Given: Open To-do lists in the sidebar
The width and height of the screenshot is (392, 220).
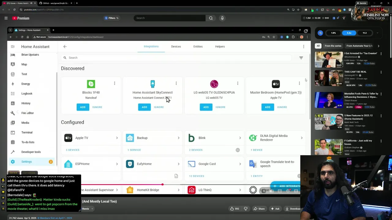Looking at the screenshot, I should click(32, 142).
